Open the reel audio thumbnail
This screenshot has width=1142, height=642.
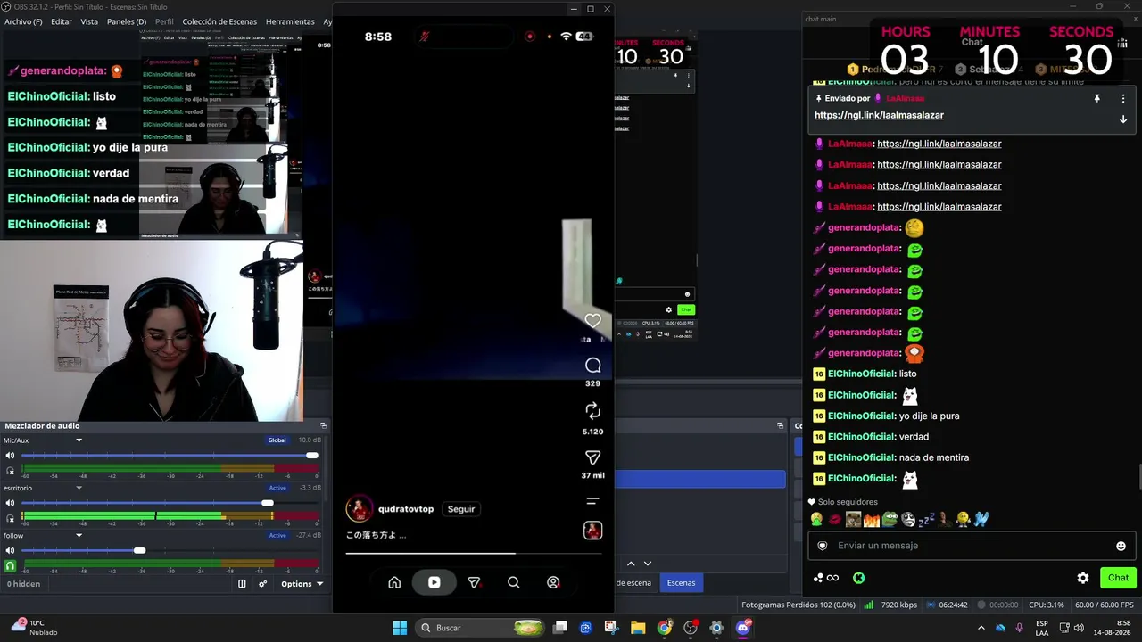[x=592, y=531]
